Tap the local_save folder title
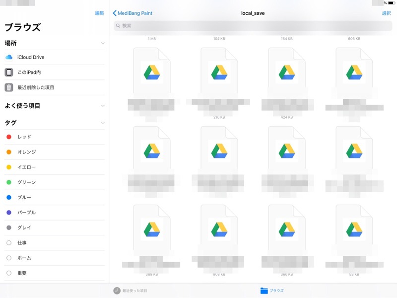This screenshot has height=298, width=397. tap(253, 13)
